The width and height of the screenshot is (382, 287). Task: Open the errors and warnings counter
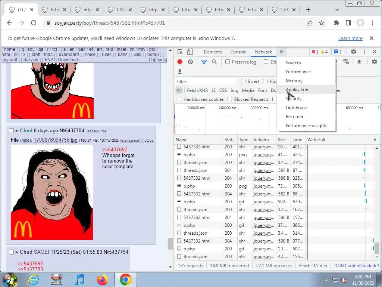[x=320, y=52]
